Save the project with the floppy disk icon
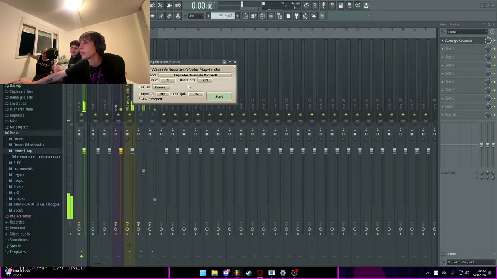Screen dimensions: 497x279 [x=341, y=5]
